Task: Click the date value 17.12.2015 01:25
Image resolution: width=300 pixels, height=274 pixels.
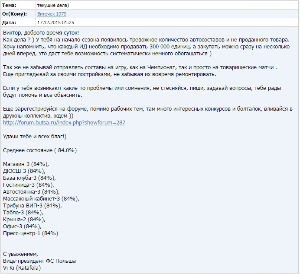Action: 55,22
